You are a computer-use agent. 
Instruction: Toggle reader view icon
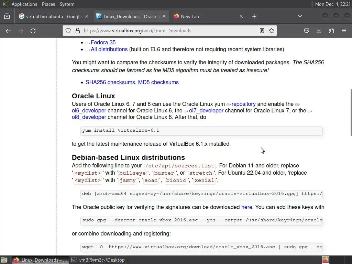pos(262,31)
